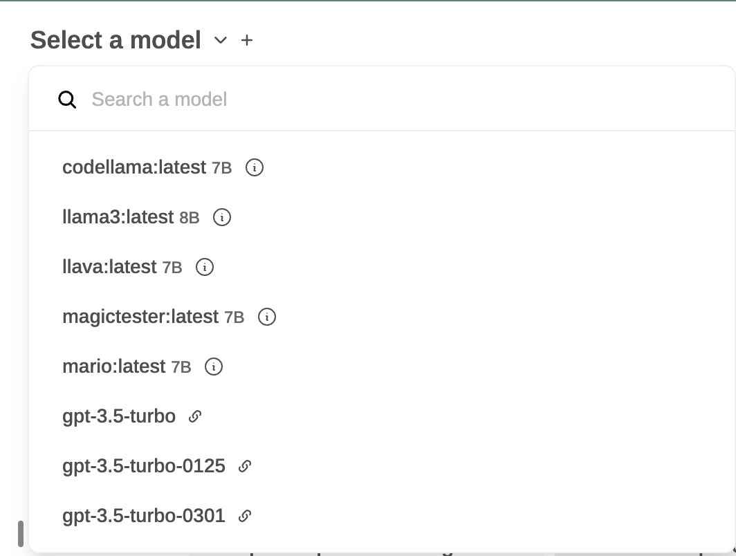The image size is (736, 556).
Task: Open info icon beside llama3:latest
Action: (x=222, y=217)
